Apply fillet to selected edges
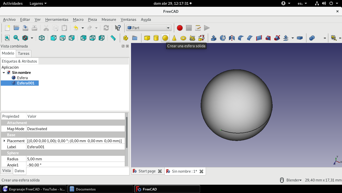 (x=241, y=38)
